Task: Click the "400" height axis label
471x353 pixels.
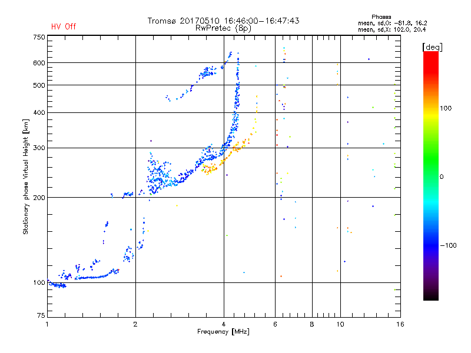Action: (39, 112)
